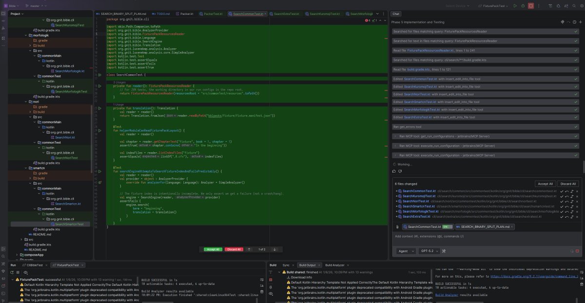
Task: Click Discard All in files changed panel
Action: click(x=568, y=184)
